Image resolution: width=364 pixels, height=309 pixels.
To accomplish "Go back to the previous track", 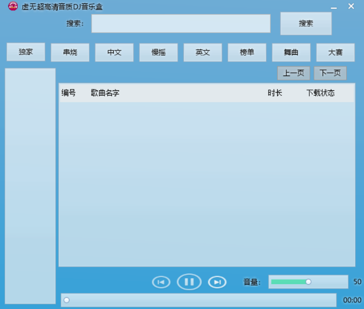I will [161, 282].
